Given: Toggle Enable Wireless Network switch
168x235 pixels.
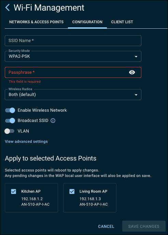Looking at the screenshot, I should (10, 110).
